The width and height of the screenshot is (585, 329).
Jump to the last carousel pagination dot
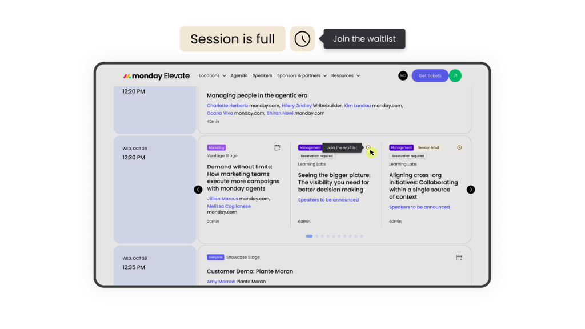coord(362,236)
